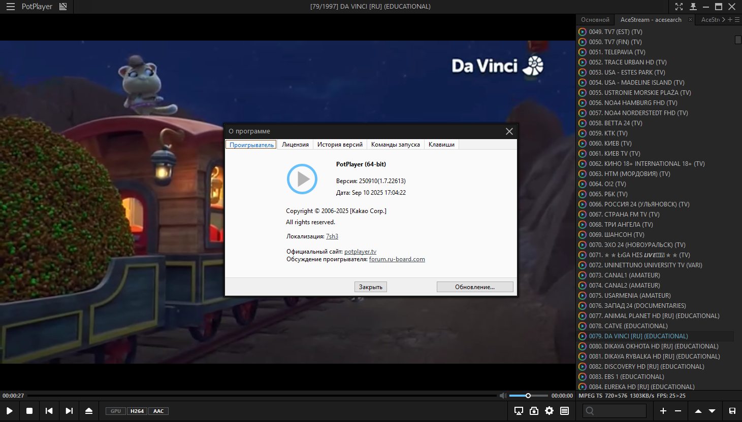This screenshot has height=422, width=742.
Task: Toggle the GPU hardware decoding indicator
Action: 116,411
